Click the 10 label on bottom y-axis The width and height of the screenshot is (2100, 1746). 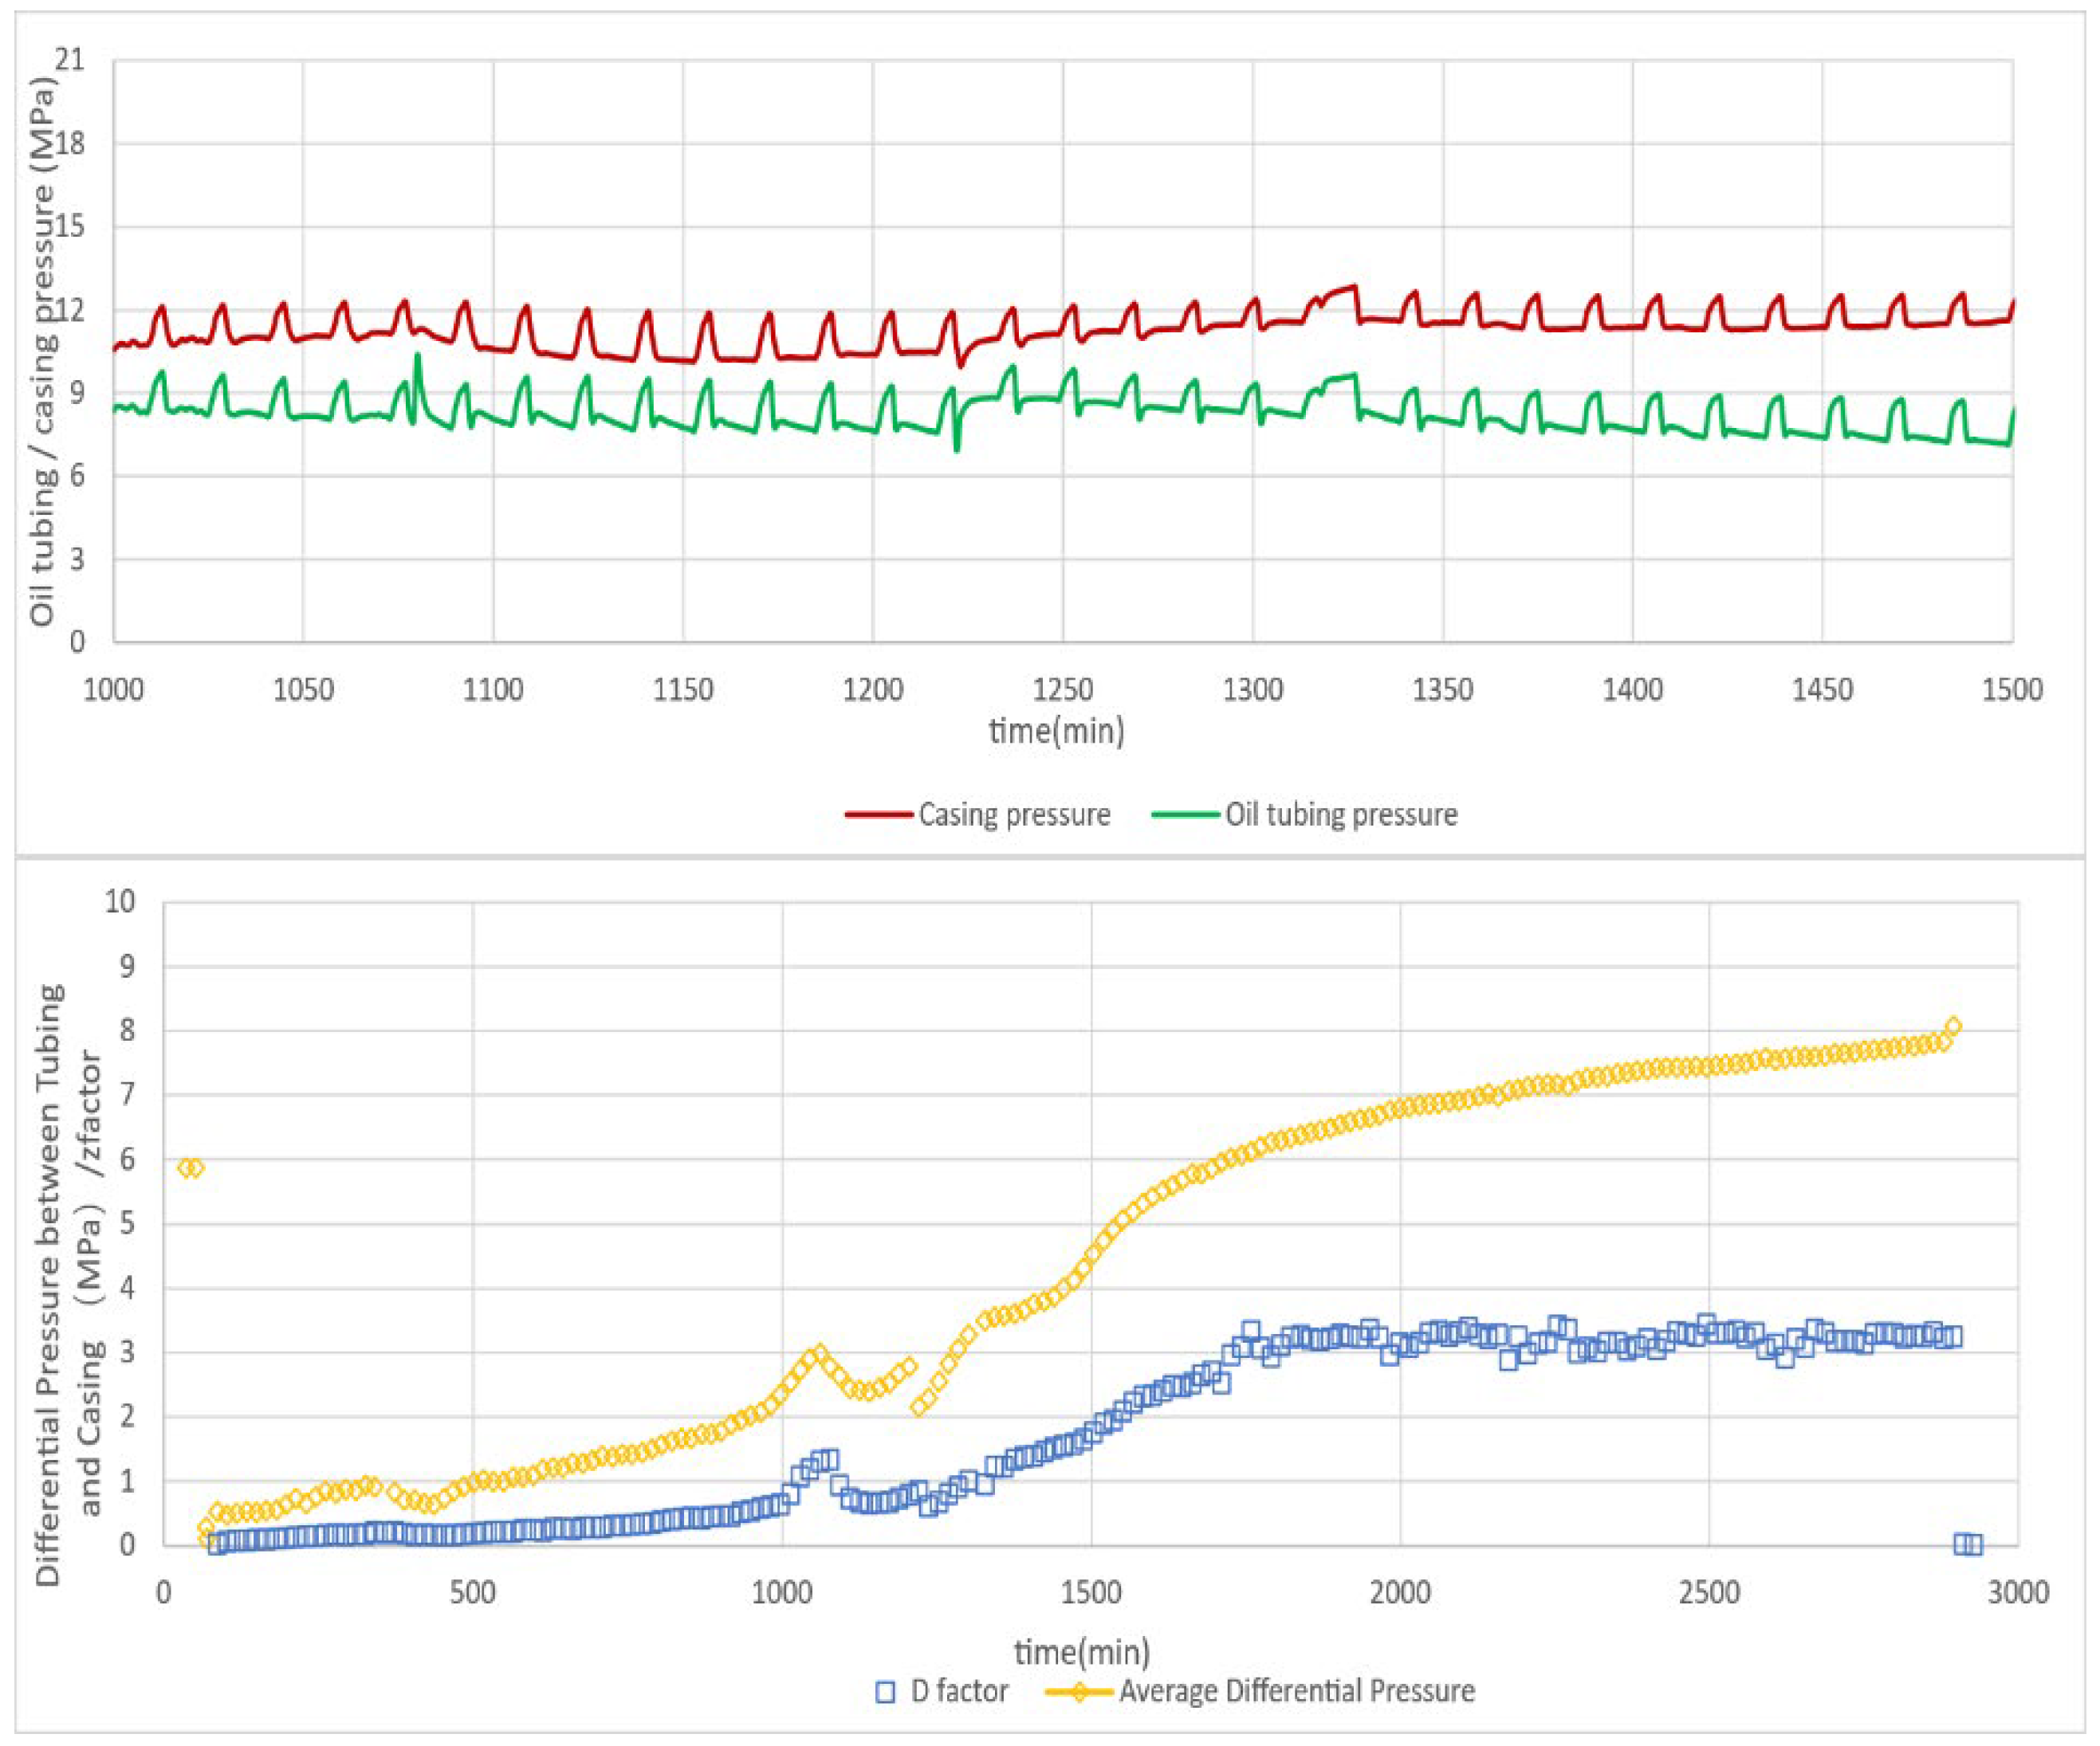[120, 901]
